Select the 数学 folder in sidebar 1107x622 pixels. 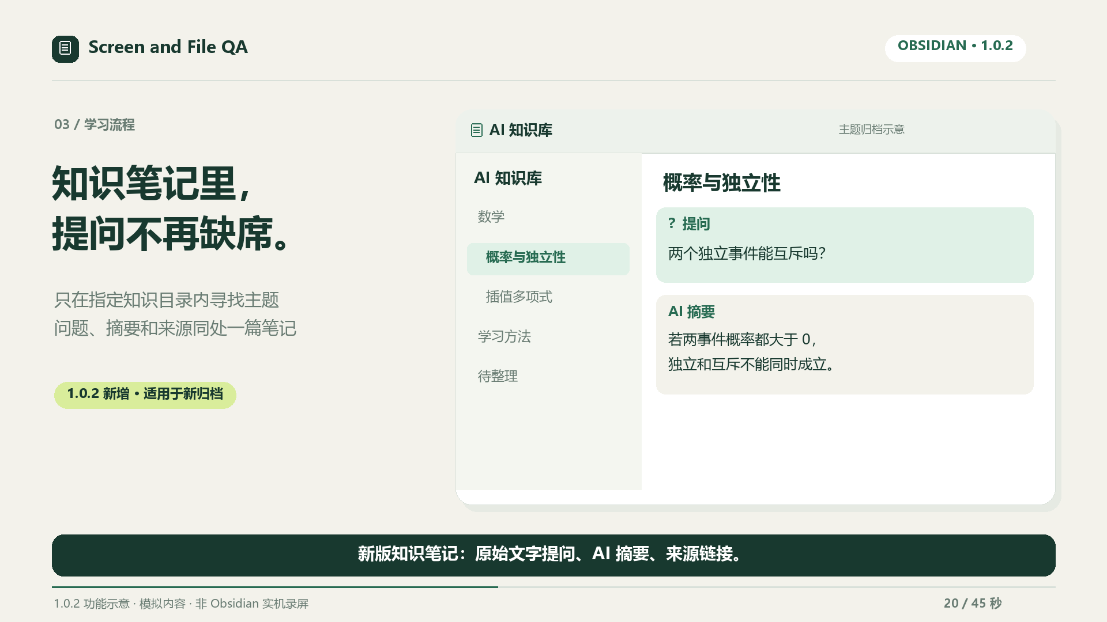491,217
